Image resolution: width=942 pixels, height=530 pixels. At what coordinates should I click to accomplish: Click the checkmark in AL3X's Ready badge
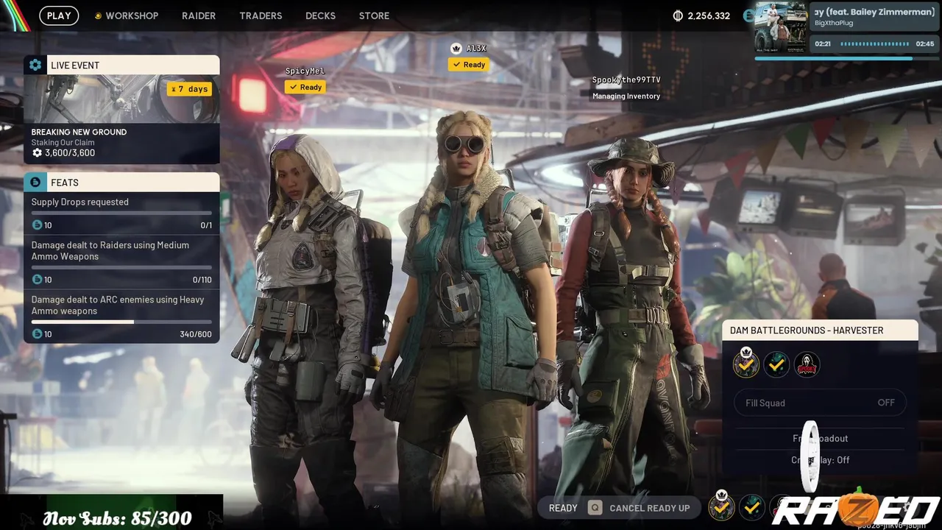[x=456, y=65]
